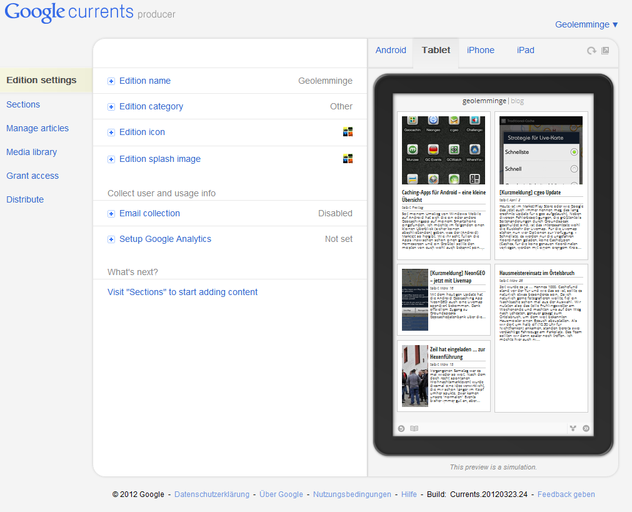The height and width of the screenshot is (512, 632).
Task: Click the Feedback geben link
Action: [x=566, y=494]
